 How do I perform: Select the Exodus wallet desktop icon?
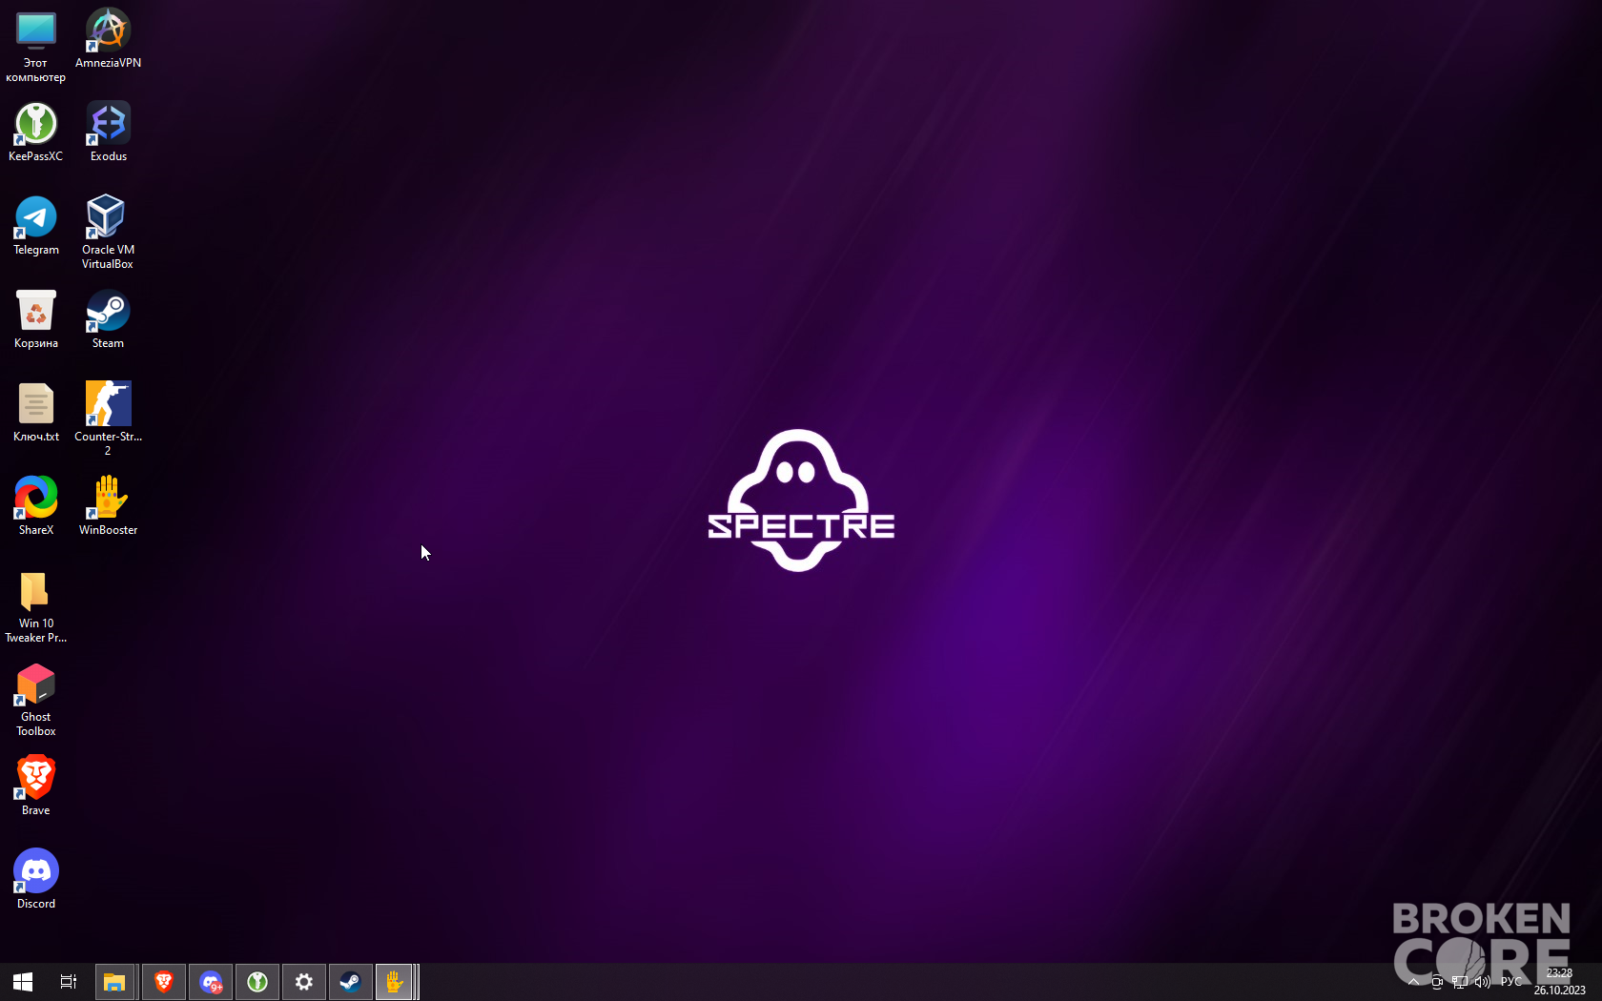[108, 133]
